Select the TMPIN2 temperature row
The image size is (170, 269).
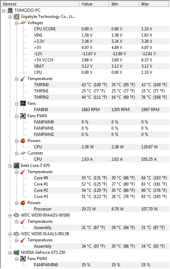point(102,97)
